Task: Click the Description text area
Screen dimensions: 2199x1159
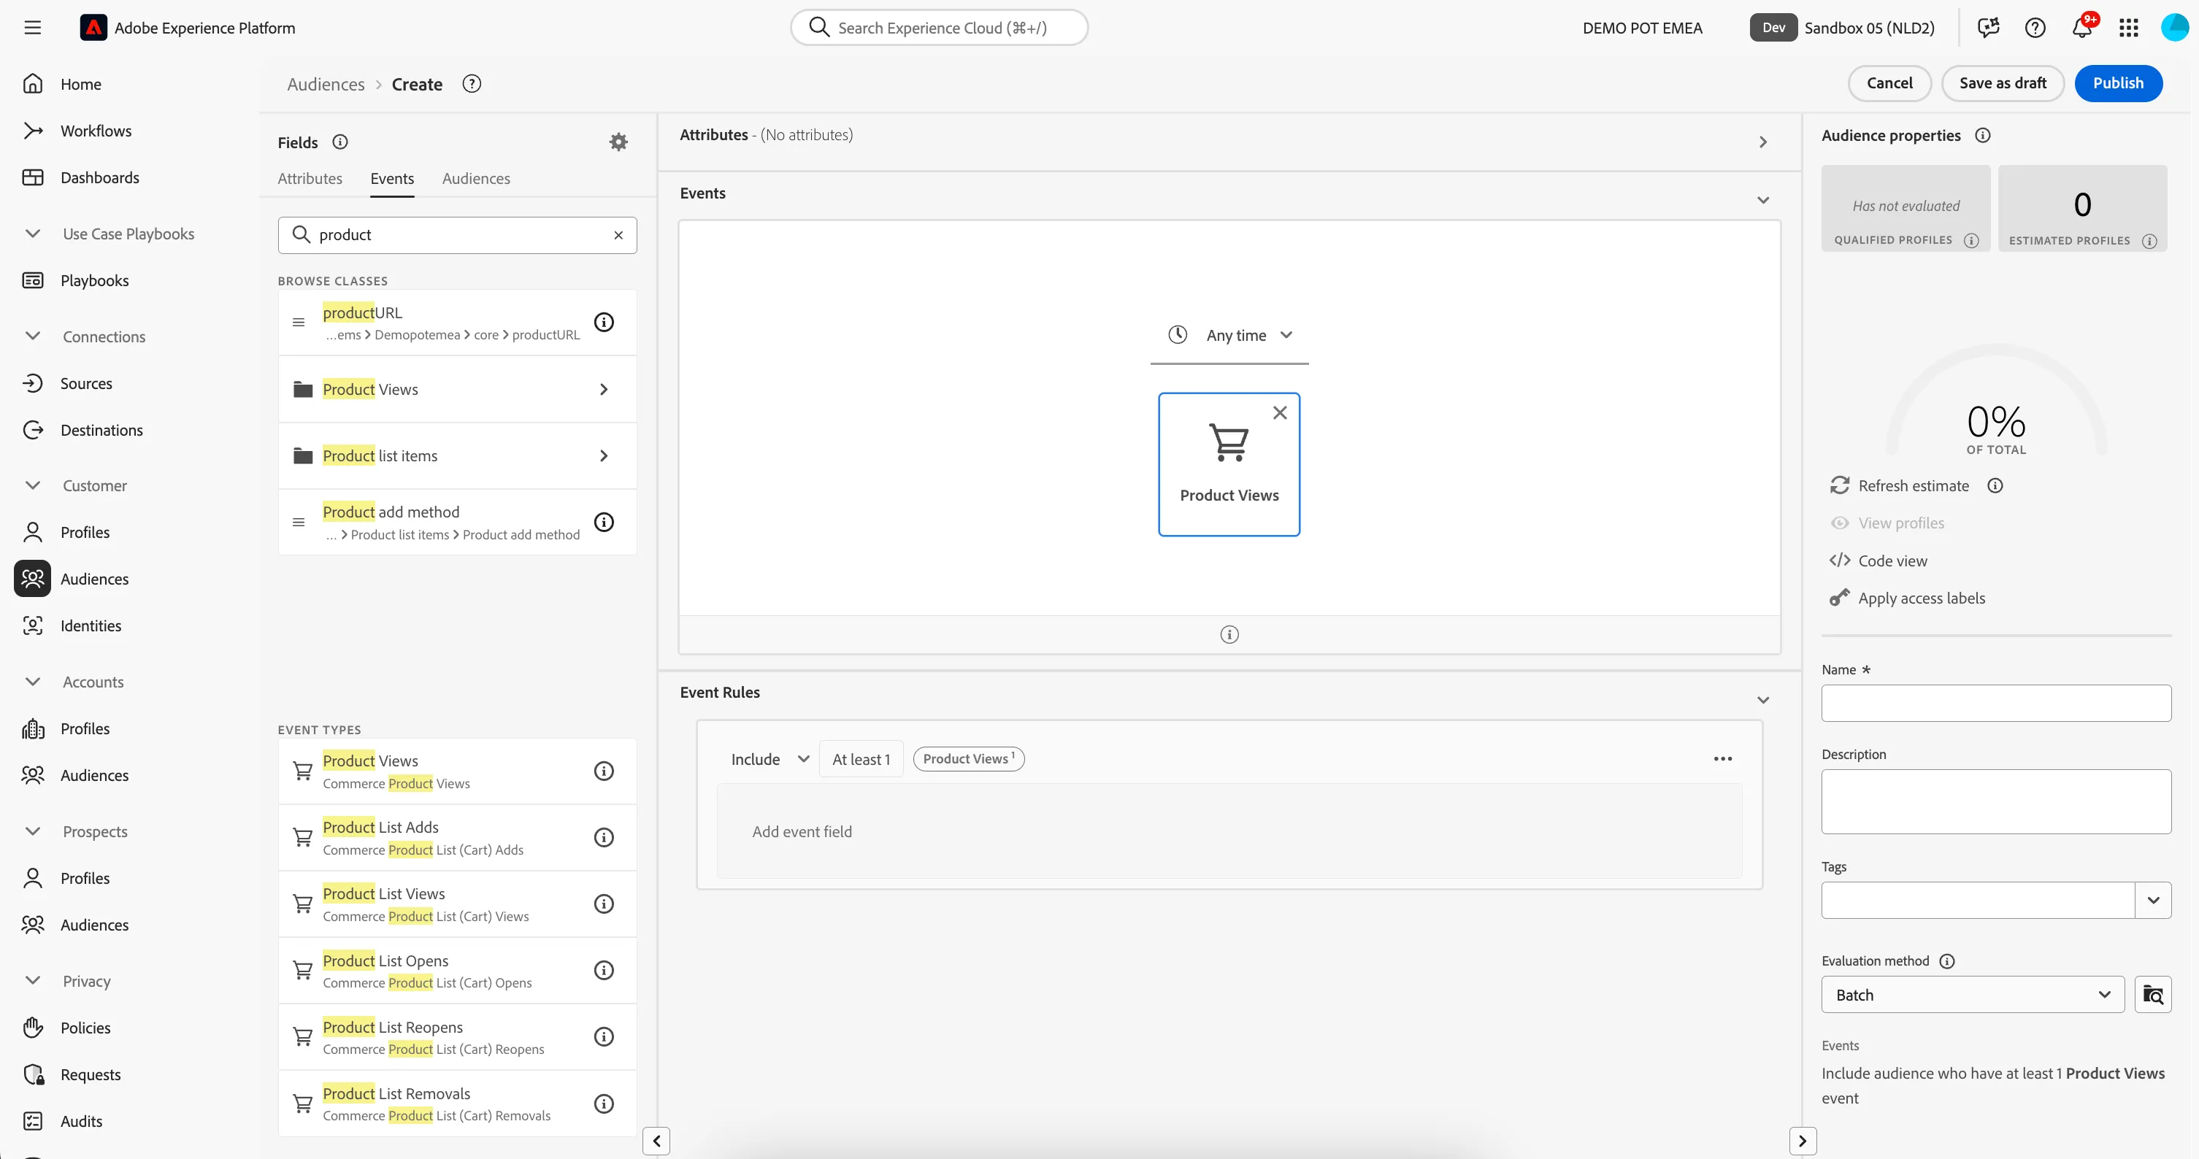Action: pyautogui.click(x=1996, y=801)
